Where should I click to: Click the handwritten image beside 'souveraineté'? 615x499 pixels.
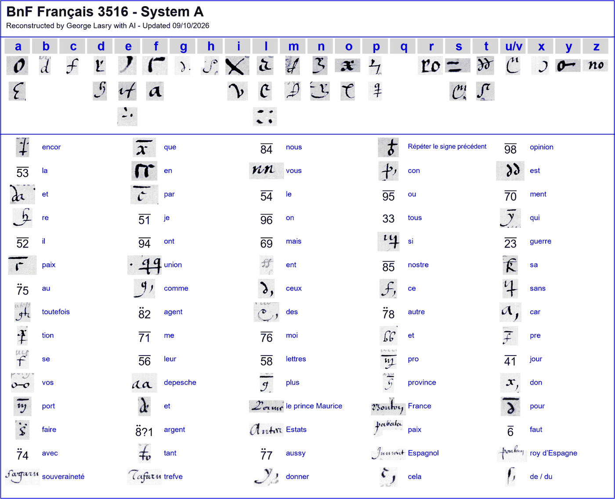tap(22, 476)
